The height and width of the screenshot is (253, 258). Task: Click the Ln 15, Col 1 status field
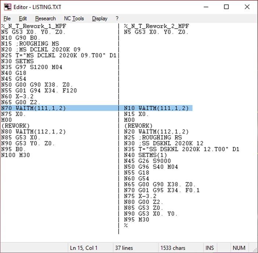pyautogui.click(x=84, y=248)
